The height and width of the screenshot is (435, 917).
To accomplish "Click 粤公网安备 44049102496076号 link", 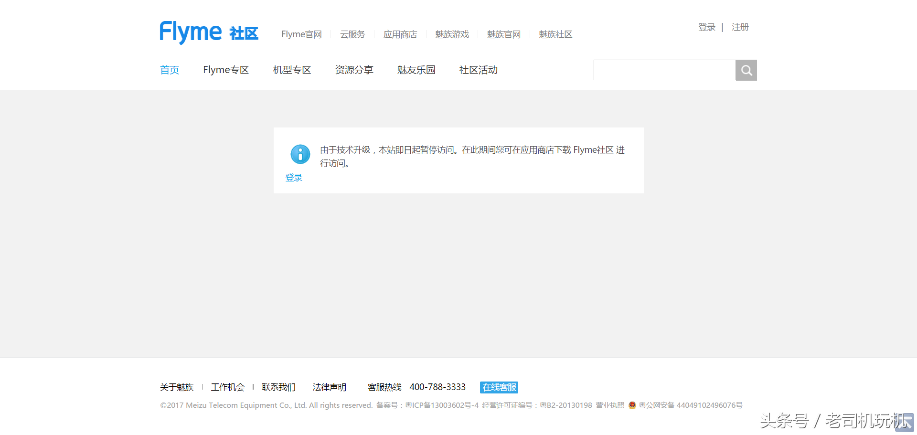I will click(x=691, y=405).
